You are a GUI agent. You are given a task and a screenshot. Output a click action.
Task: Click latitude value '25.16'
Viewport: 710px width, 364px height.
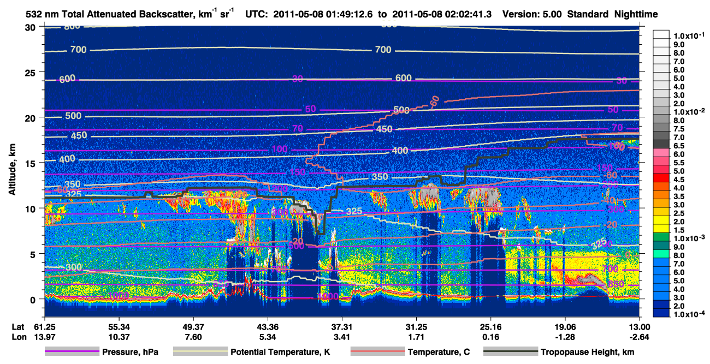pos(490,326)
